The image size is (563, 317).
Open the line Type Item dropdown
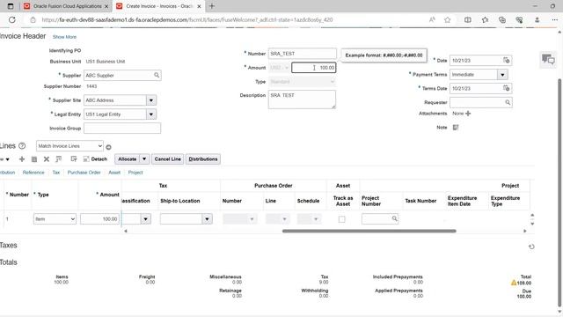click(55, 219)
